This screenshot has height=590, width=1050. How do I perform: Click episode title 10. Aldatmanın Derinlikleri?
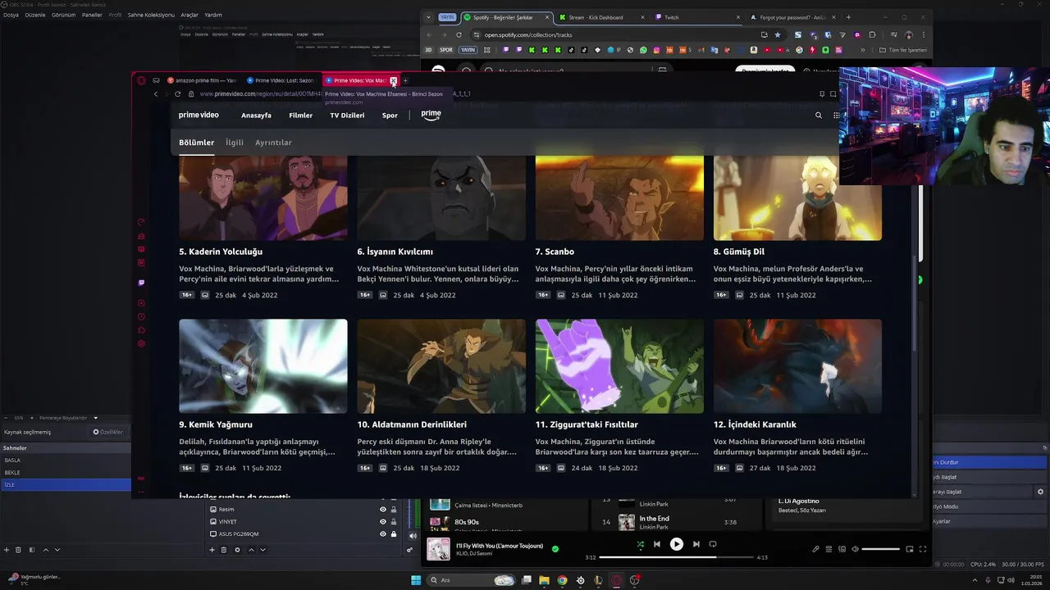(x=412, y=424)
